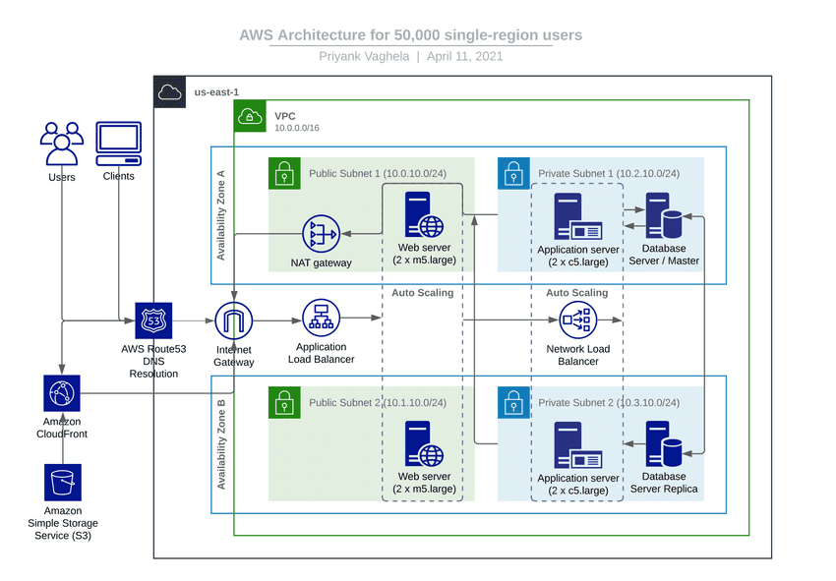The height and width of the screenshot is (581, 836).
Task: Click the Amazon CloudFront text label
Action: [62, 428]
